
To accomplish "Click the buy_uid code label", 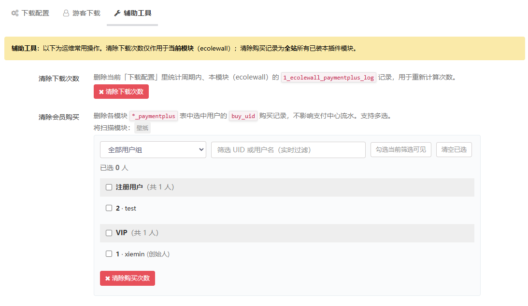I will 243,116.
